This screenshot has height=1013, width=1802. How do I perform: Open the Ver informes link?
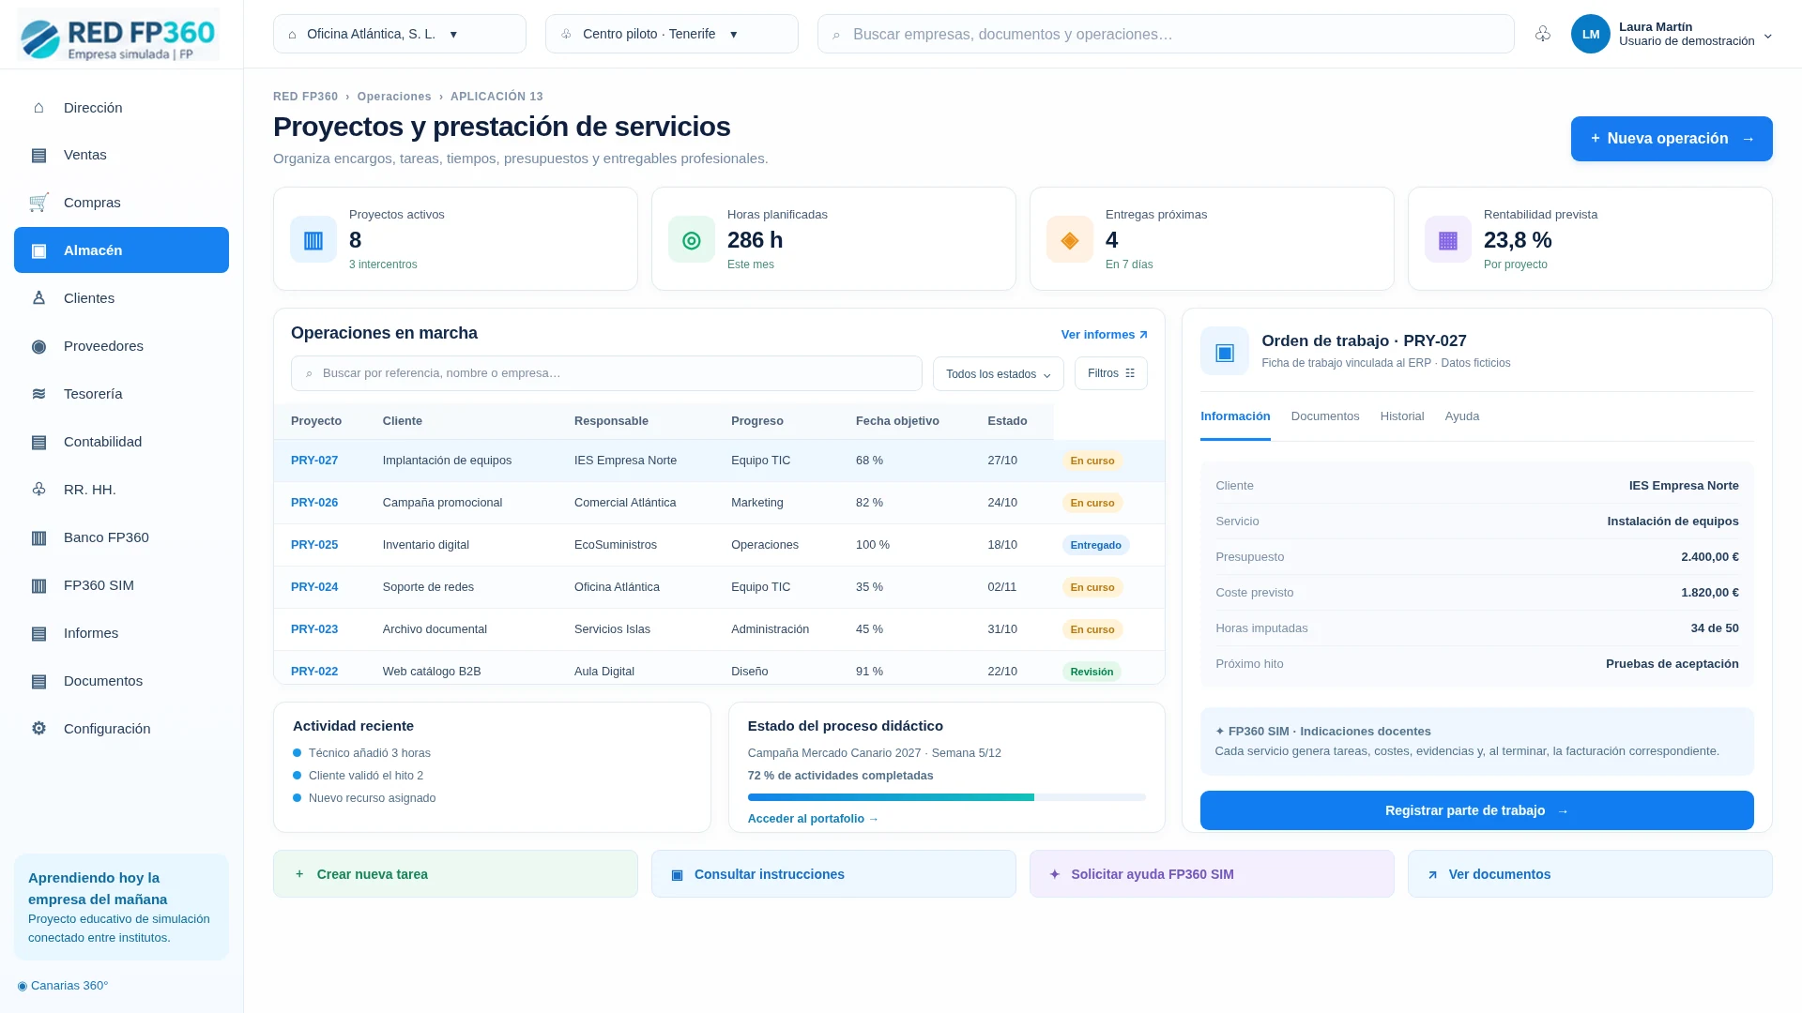1105,335
